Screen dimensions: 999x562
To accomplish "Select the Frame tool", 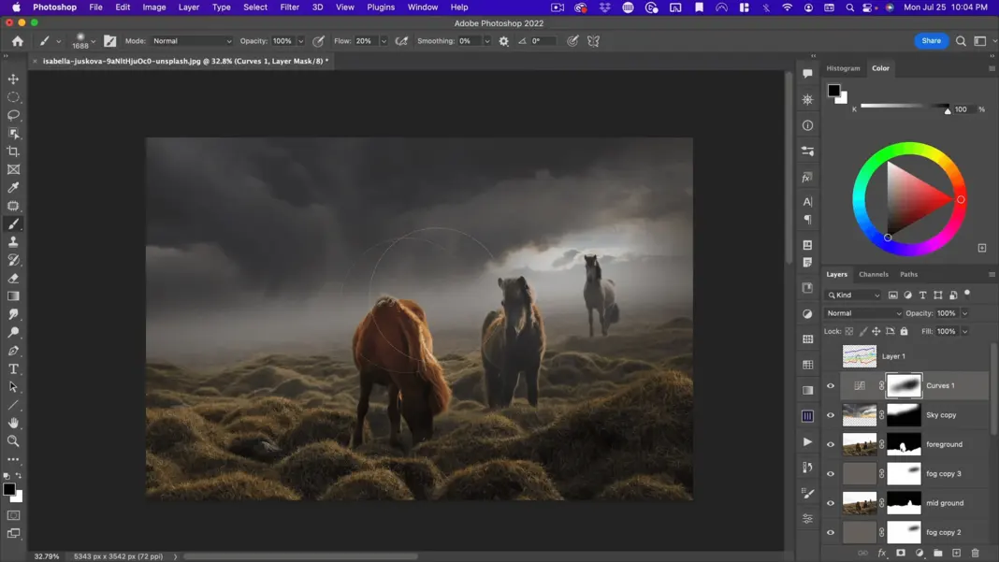I will click(13, 169).
